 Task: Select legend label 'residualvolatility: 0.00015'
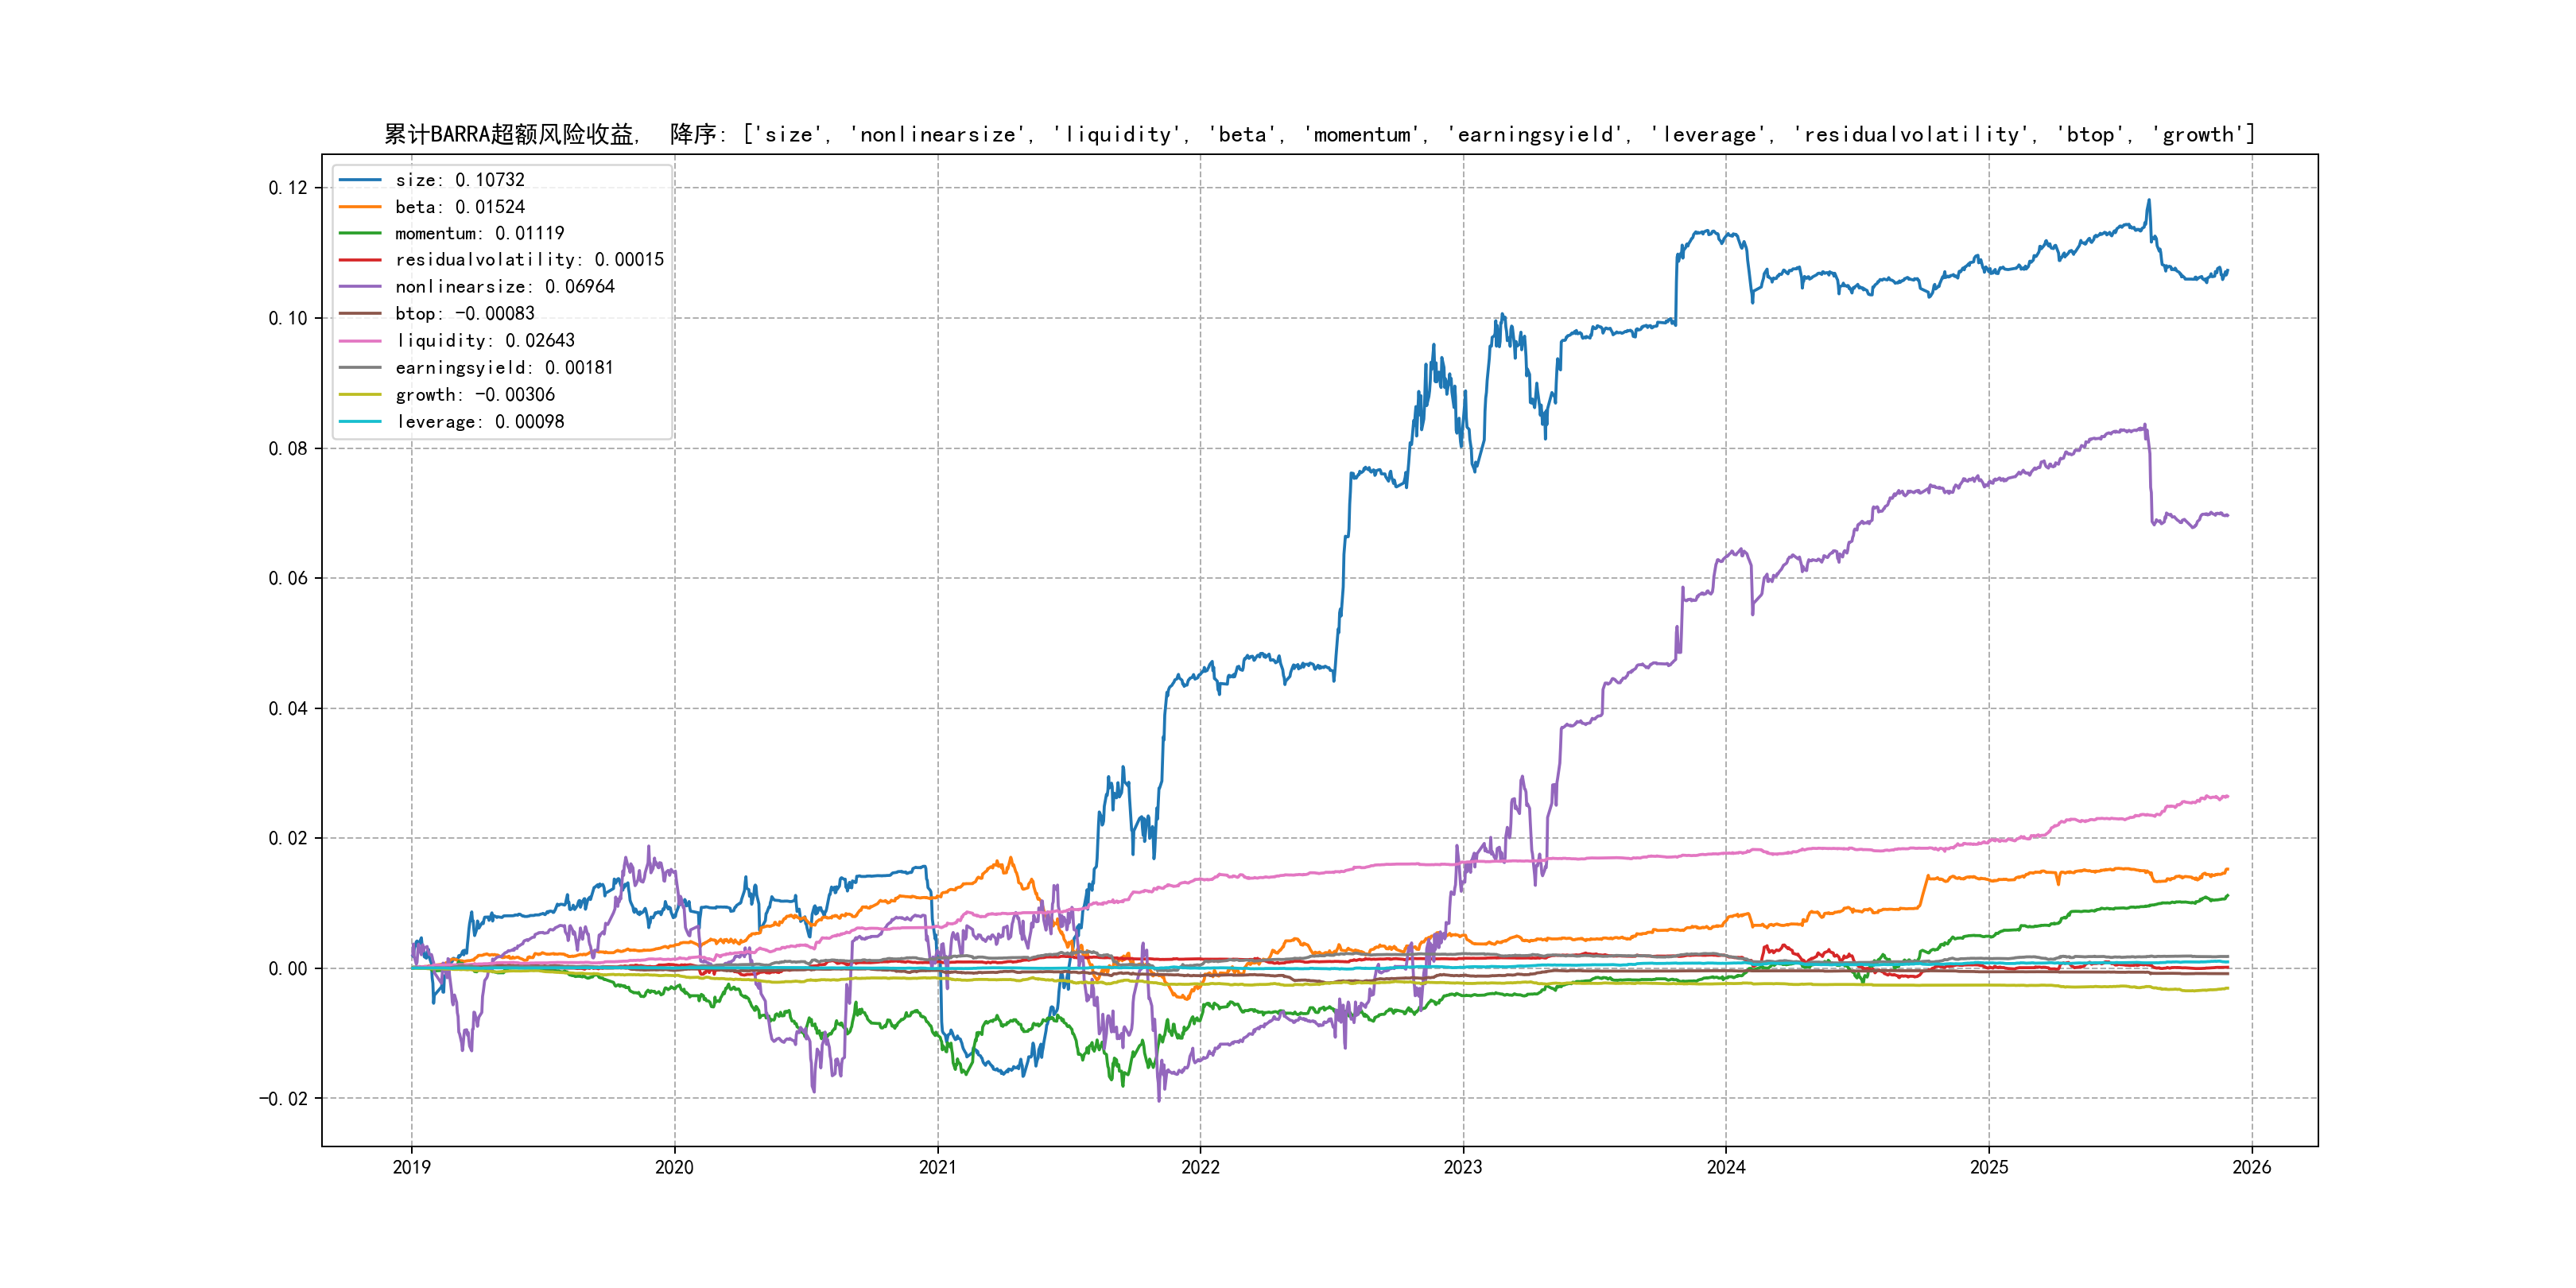point(529,260)
